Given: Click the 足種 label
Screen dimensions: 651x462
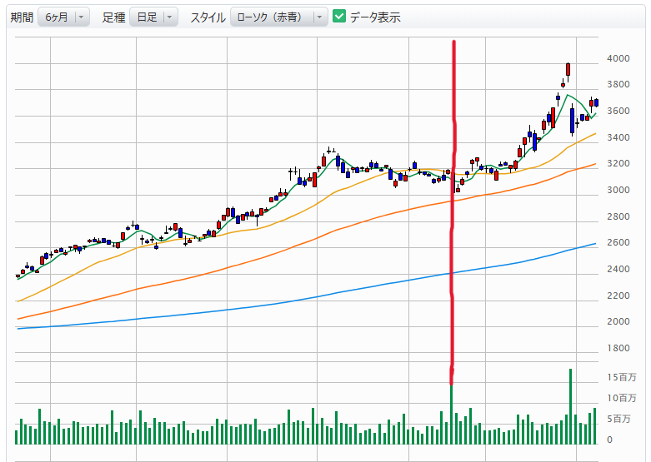Looking at the screenshot, I should 113,17.
